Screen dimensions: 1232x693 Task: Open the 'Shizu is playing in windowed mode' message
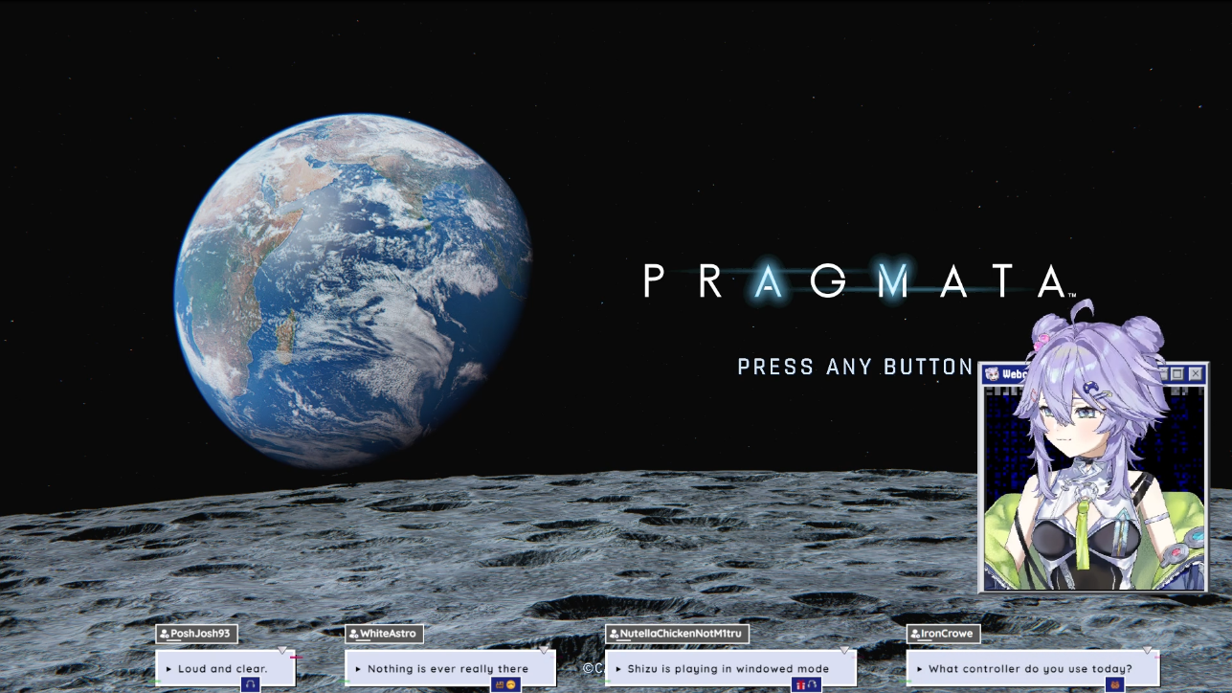[730, 668]
